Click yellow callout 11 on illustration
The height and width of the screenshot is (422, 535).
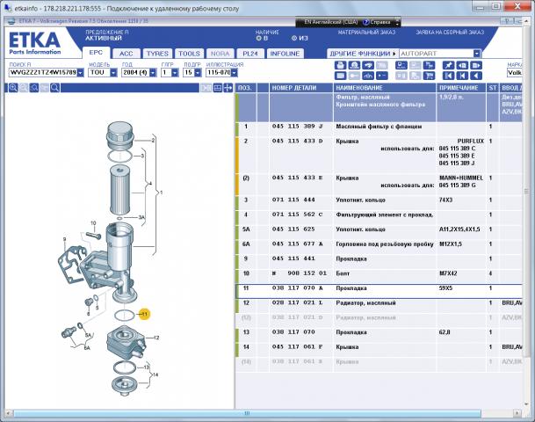point(144,314)
